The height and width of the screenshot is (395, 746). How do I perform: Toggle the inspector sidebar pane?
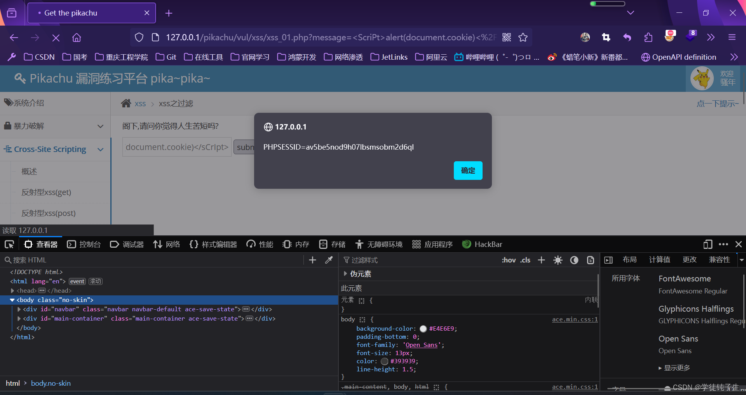[x=608, y=260]
